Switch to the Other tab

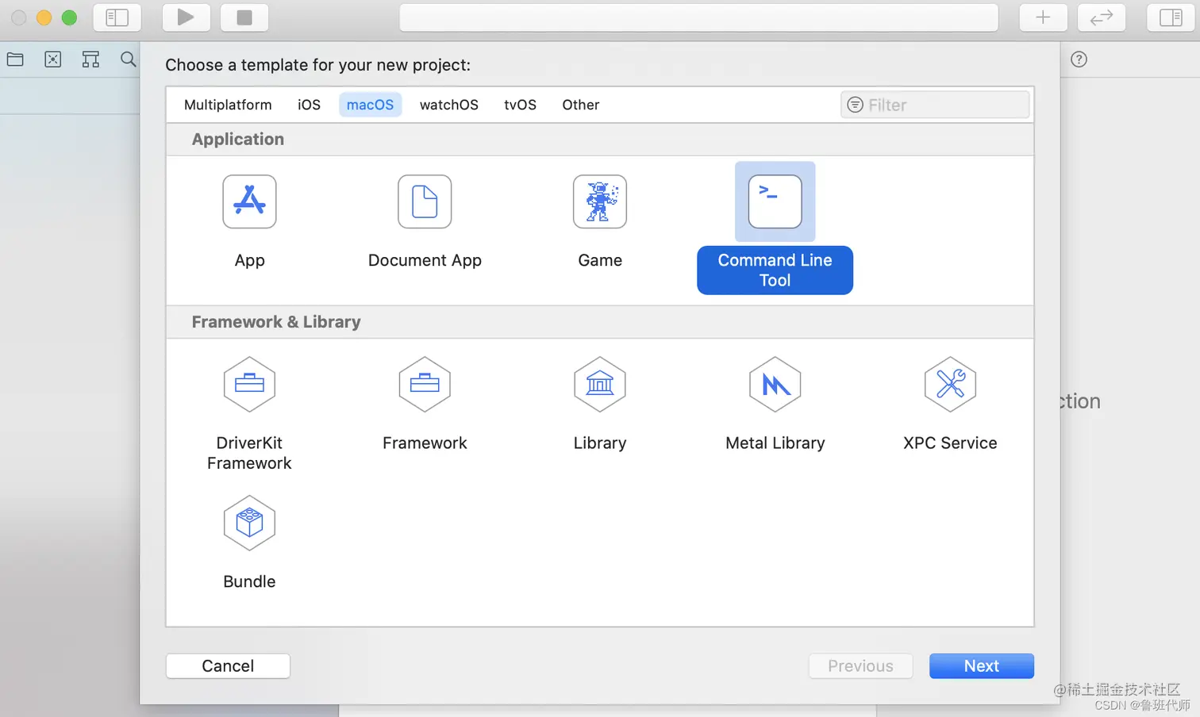click(580, 105)
